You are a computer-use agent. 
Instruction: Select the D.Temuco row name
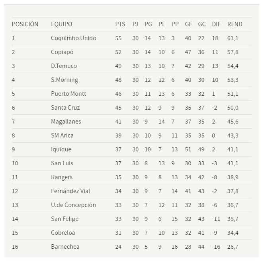(64, 66)
